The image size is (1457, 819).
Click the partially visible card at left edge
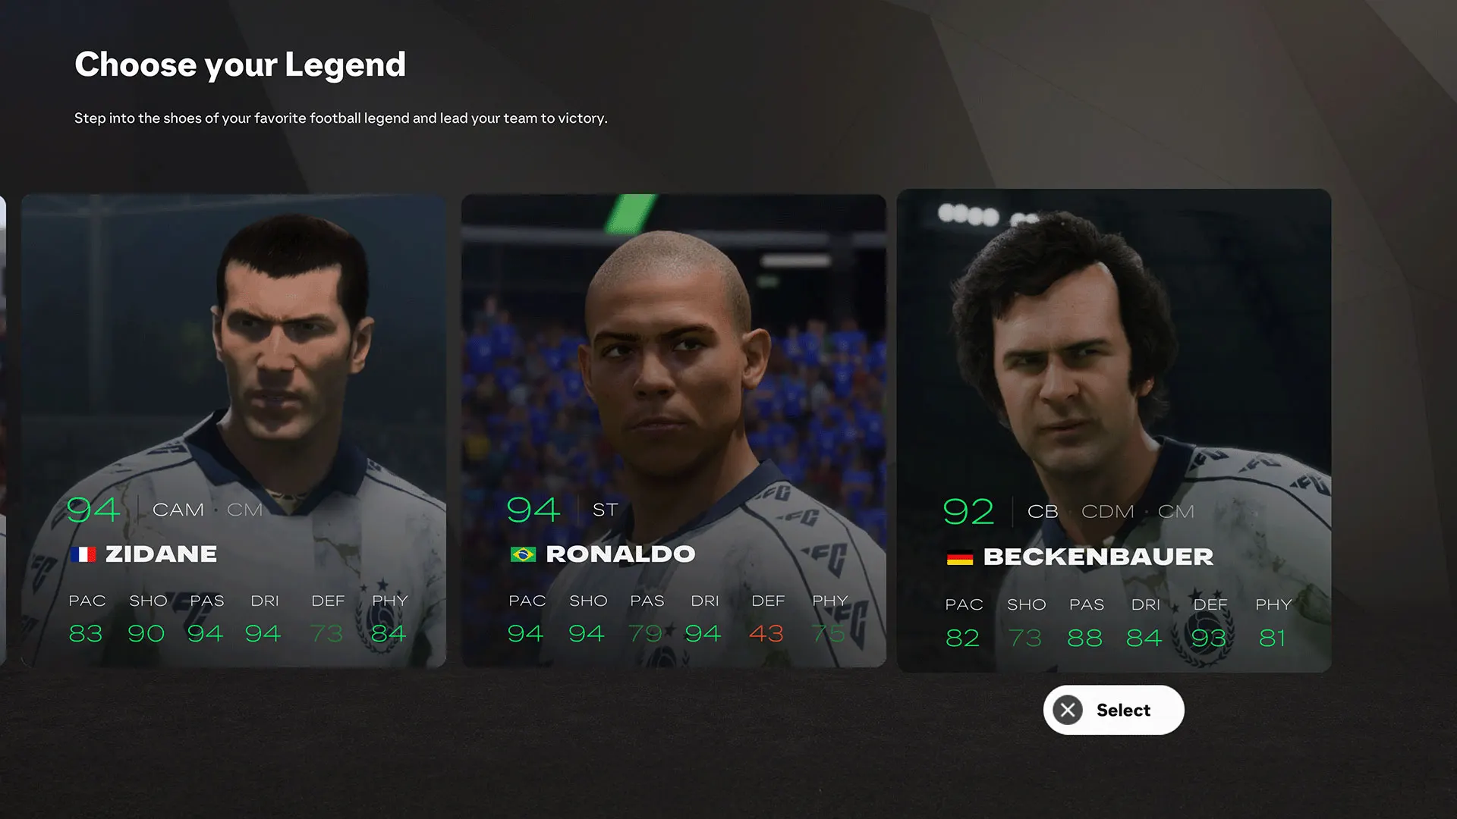click(x=2, y=431)
